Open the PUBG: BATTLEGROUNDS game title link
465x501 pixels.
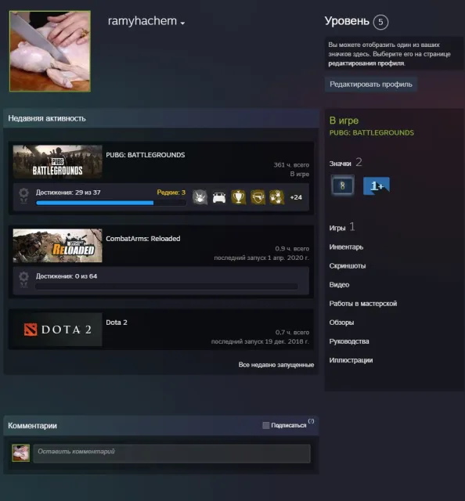[146, 155]
